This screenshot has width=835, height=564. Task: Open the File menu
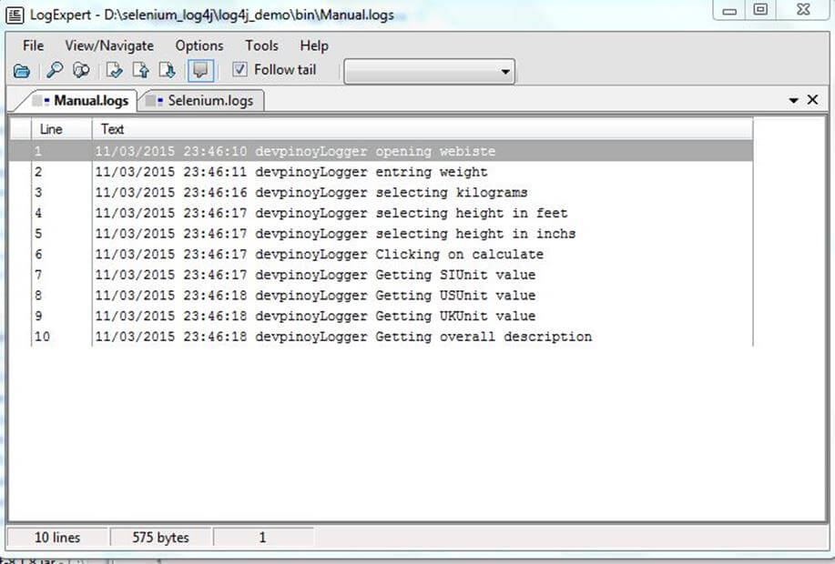tap(33, 45)
